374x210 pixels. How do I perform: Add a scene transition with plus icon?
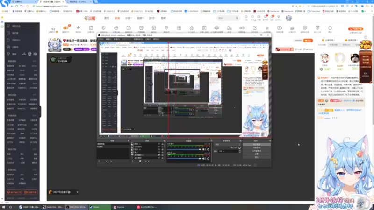[231, 148]
